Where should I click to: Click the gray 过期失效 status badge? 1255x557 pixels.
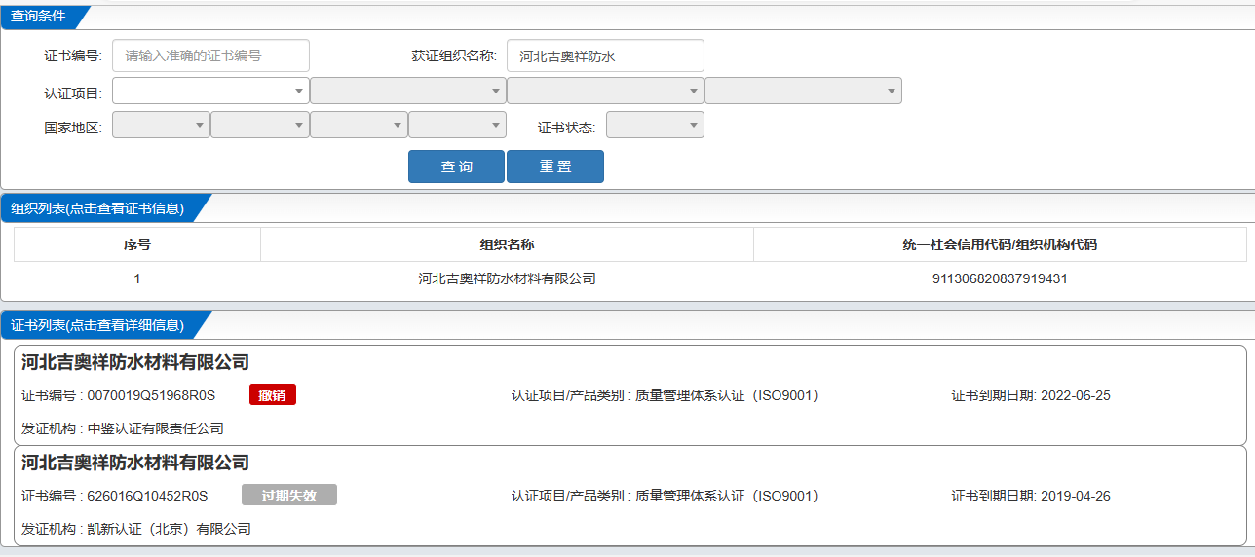(x=289, y=495)
